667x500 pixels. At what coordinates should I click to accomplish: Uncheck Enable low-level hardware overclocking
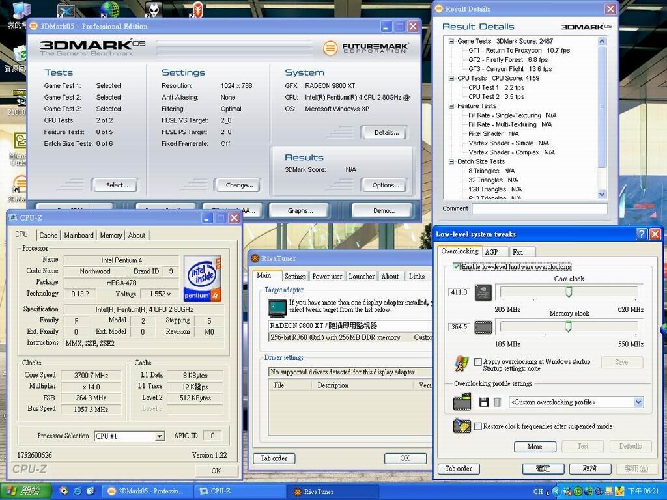click(457, 267)
